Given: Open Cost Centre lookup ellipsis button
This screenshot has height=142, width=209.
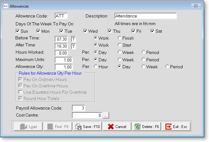Looking at the screenshot, I should tap(106, 115).
